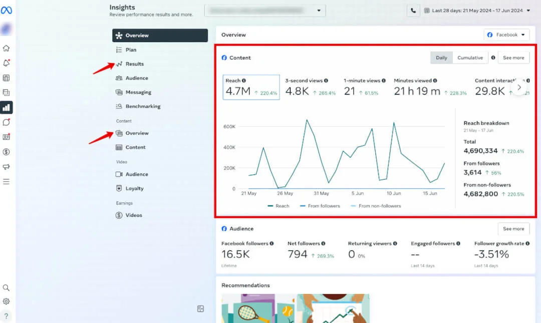Click the 794 net followers value
This screenshot has width=541, height=323.
(x=298, y=254)
